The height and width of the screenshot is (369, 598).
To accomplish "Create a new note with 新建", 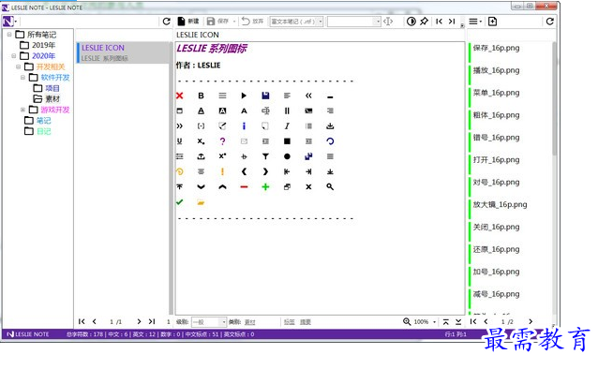I will coord(188,22).
